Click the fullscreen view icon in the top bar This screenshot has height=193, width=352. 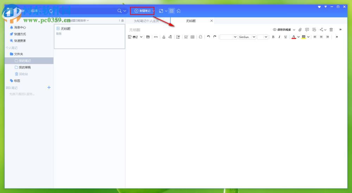161,11
